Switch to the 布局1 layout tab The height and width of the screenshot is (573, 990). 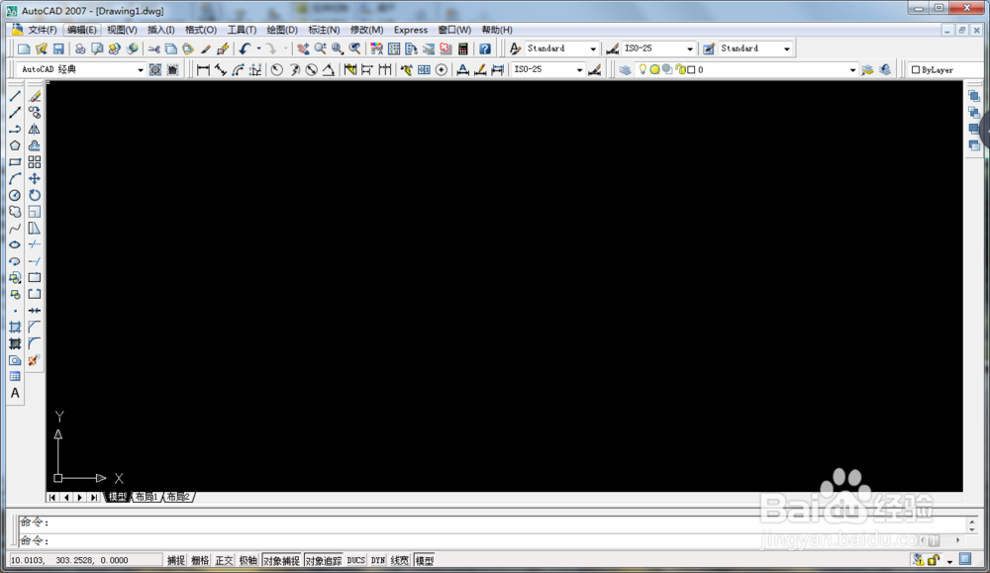tap(148, 497)
